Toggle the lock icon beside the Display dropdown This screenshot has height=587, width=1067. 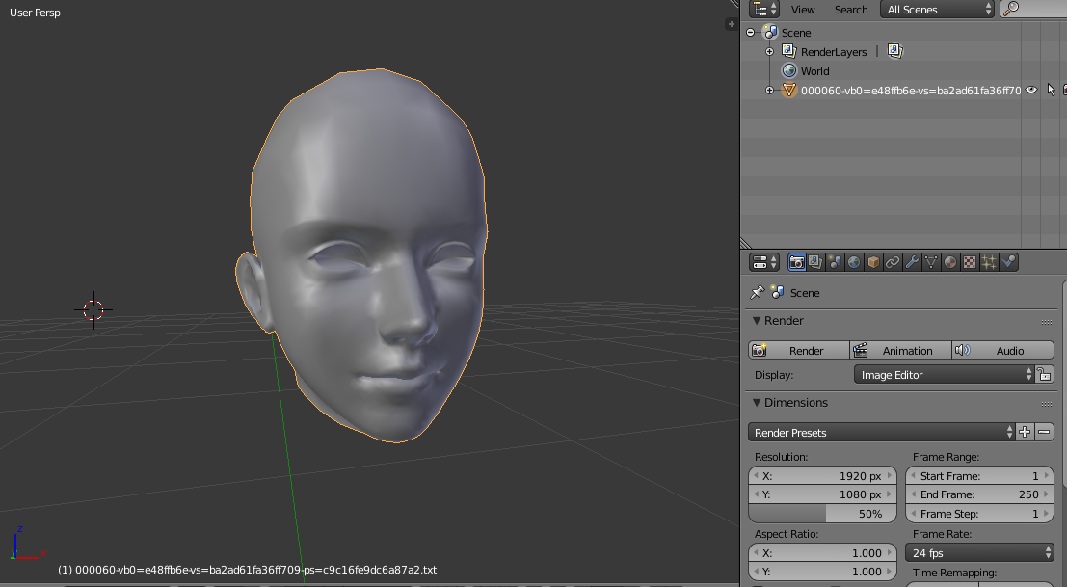tap(1045, 375)
